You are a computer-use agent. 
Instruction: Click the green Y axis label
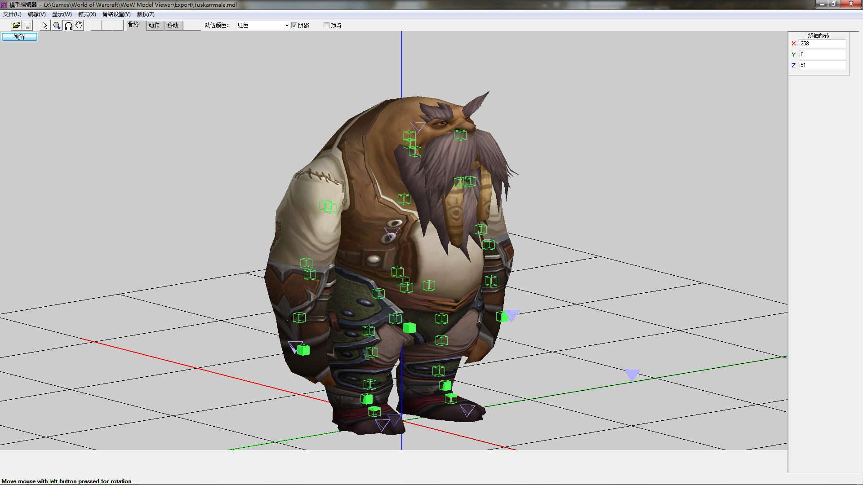pos(794,54)
